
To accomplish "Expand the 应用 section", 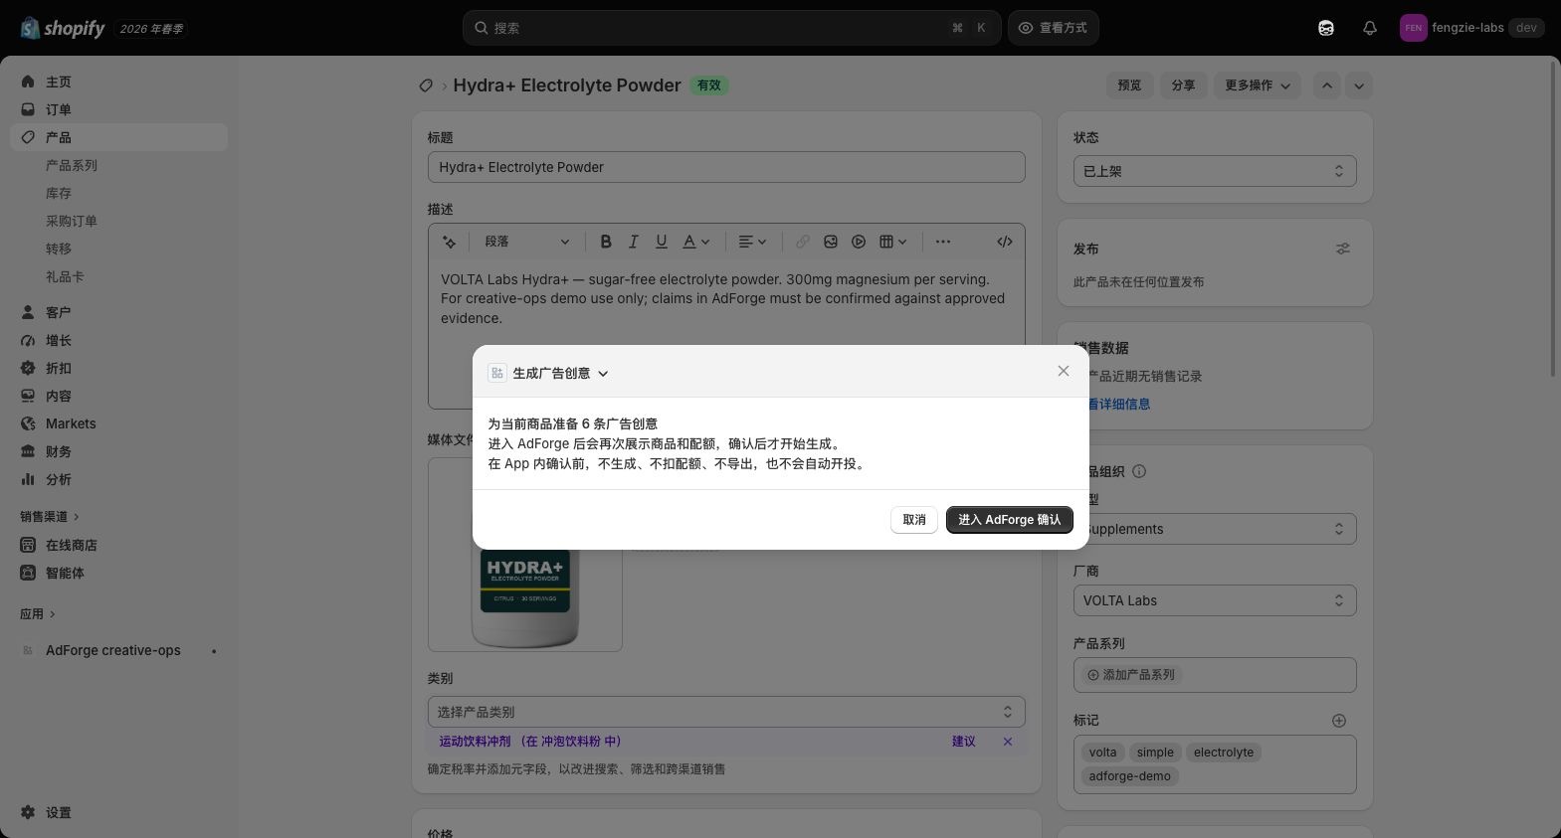I will coord(38,614).
